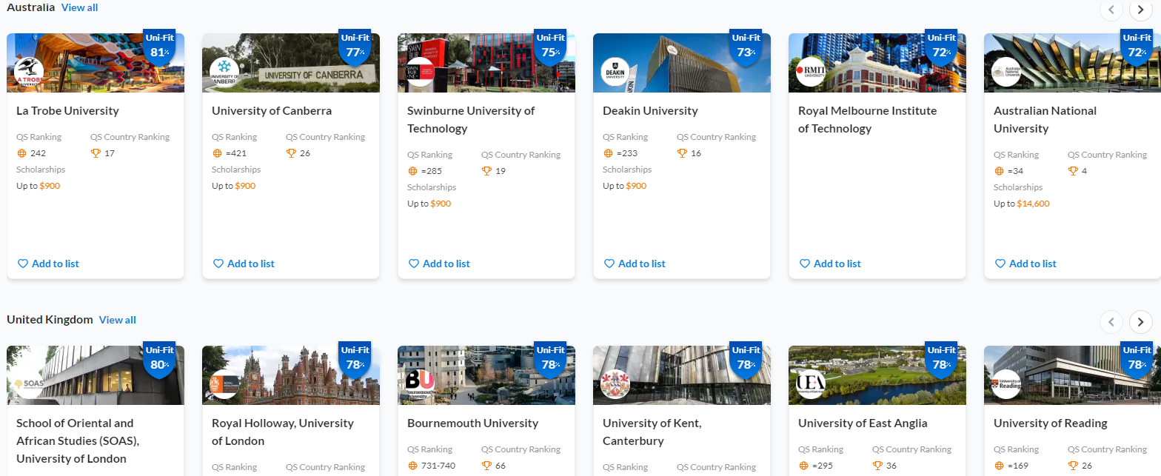Go to previous United Kingdom universities with left arrow
The image size is (1161, 476).
[x=1111, y=321]
